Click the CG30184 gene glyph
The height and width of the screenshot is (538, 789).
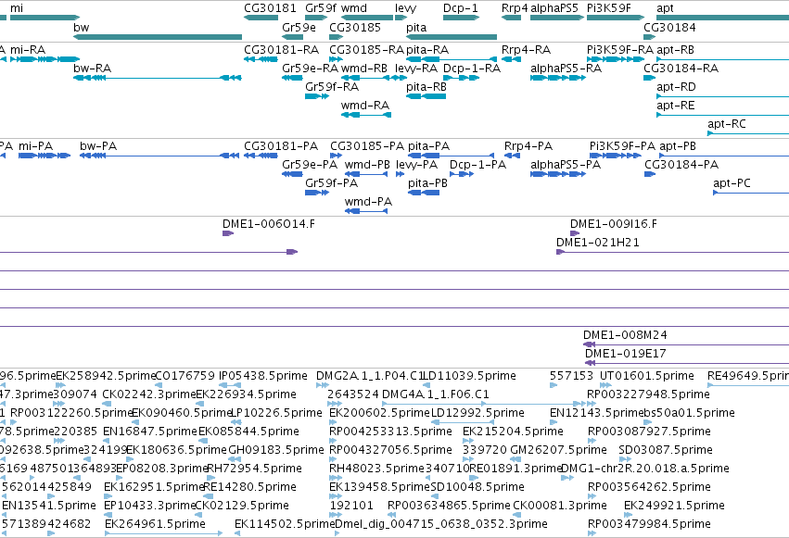point(650,37)
